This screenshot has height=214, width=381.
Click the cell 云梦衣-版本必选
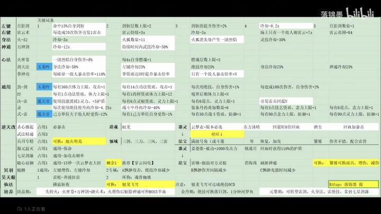click(x=217, y=127)
